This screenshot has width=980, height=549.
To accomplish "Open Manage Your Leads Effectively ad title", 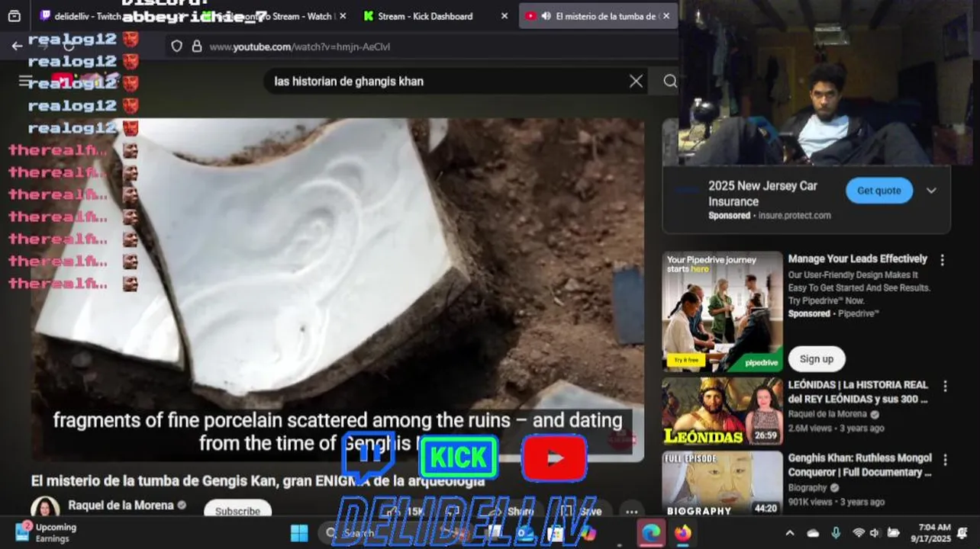I will [858, 259].
